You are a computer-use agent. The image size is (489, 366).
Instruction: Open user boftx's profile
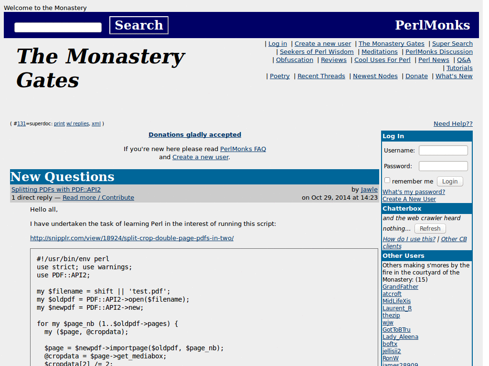point(390,344)
